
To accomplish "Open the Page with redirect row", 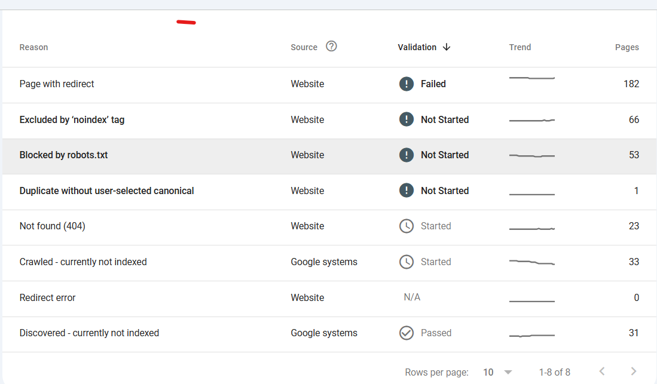I will click(57, 84).
